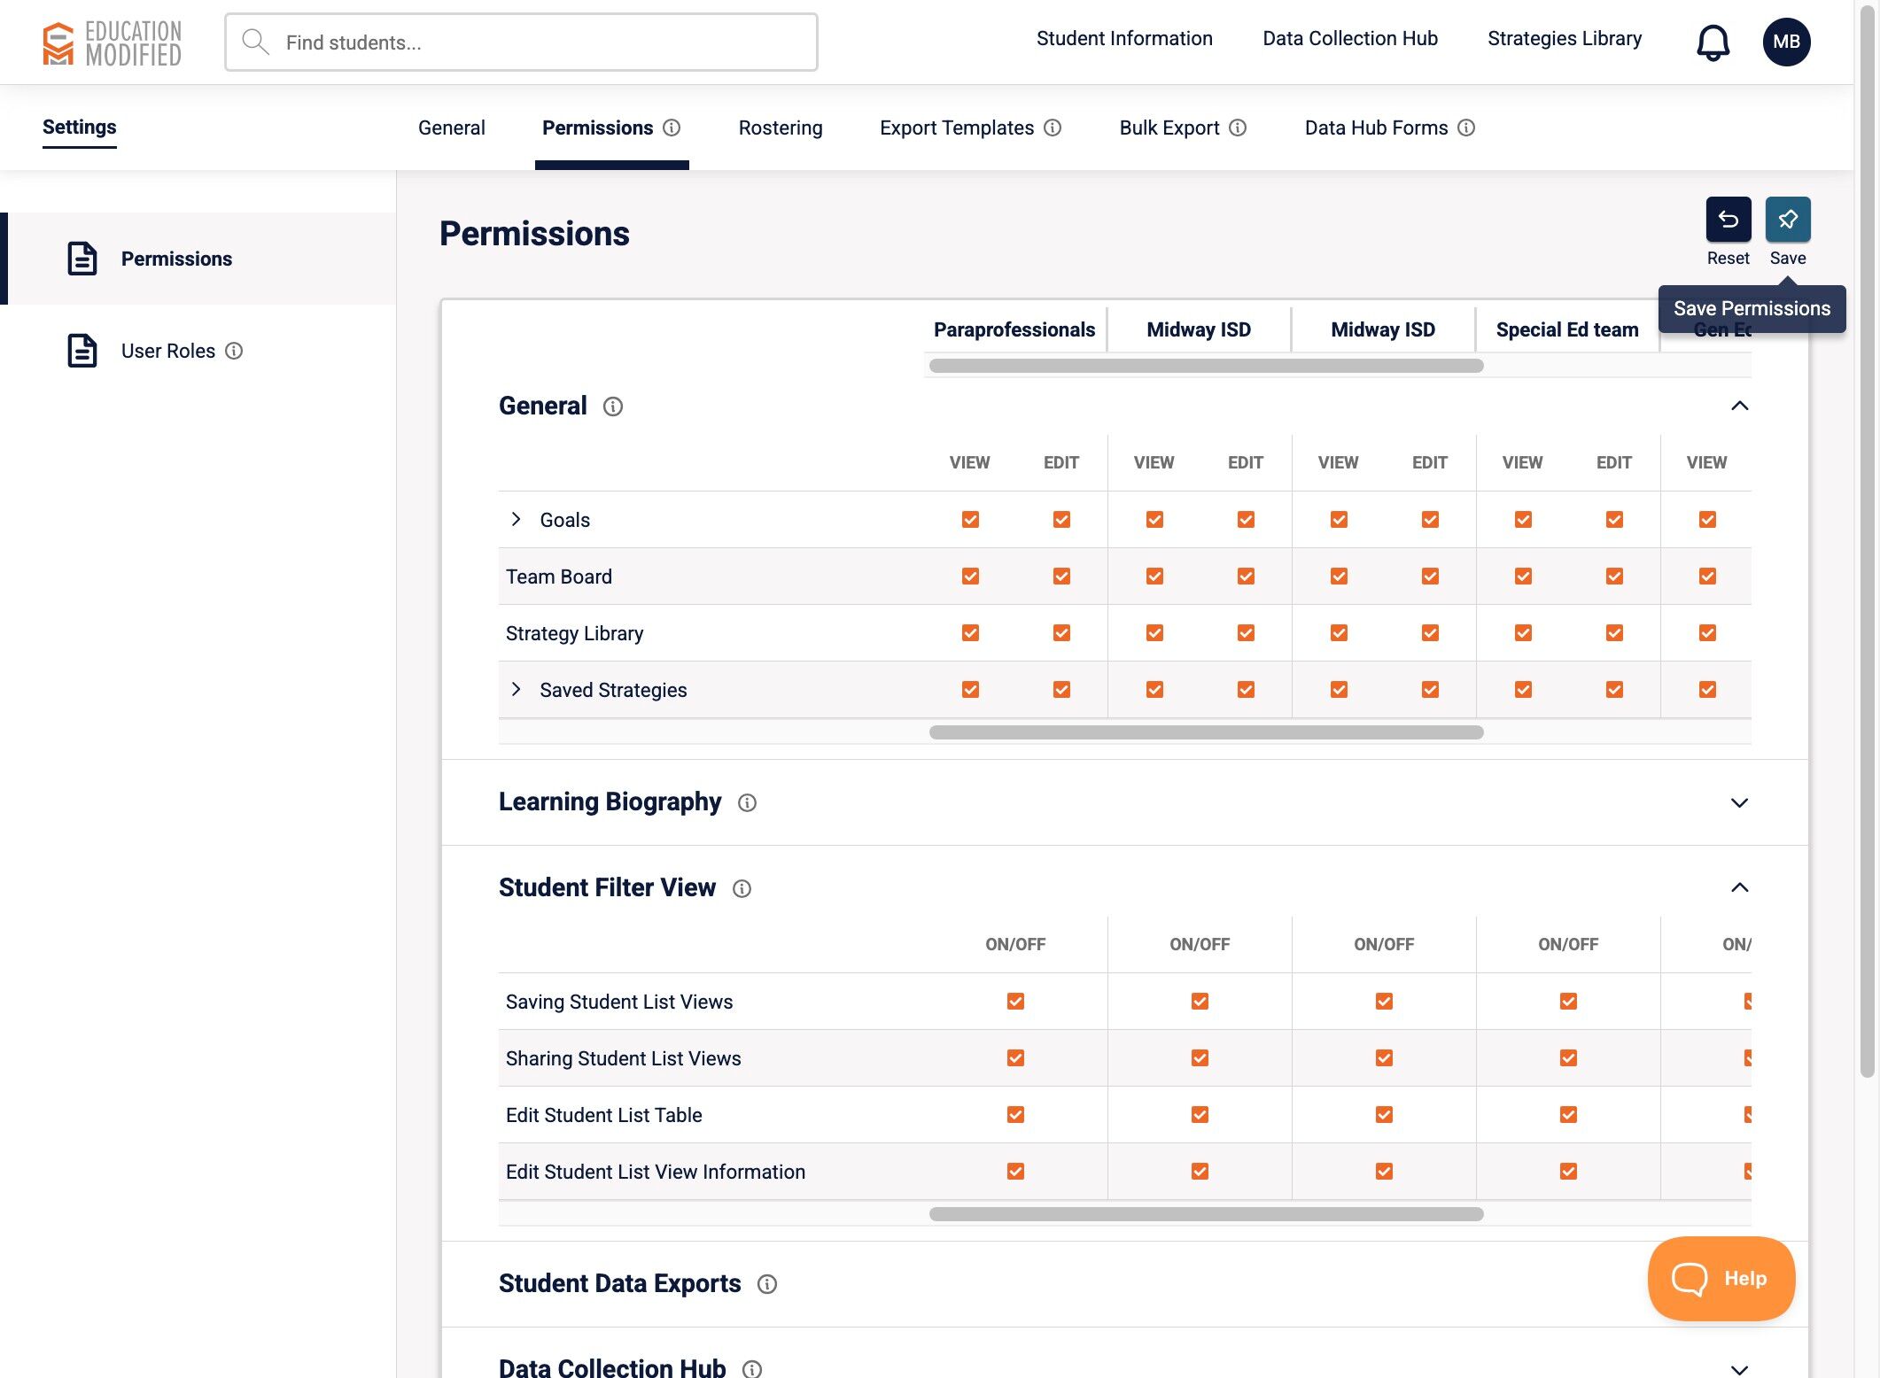Uncheck Paraprofessionals View checkbox for Goals
Screen dimensions: 1880x1378
click(x=970, y=520)
